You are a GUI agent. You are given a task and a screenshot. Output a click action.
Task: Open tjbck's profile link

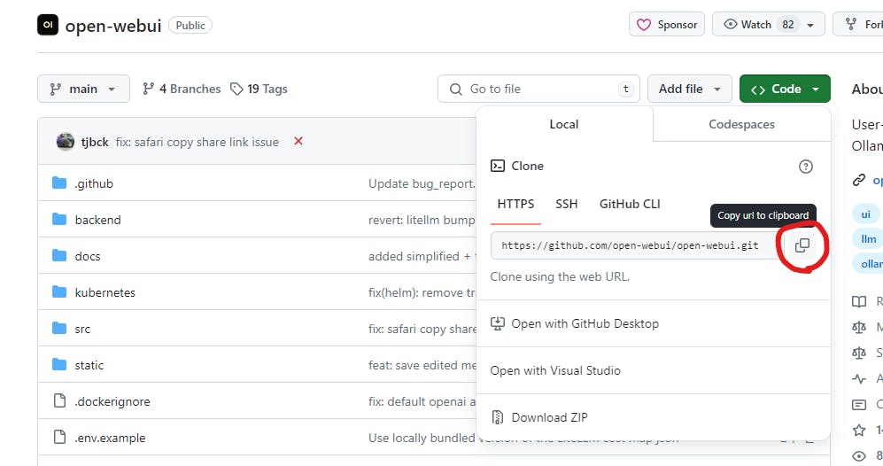95,142
